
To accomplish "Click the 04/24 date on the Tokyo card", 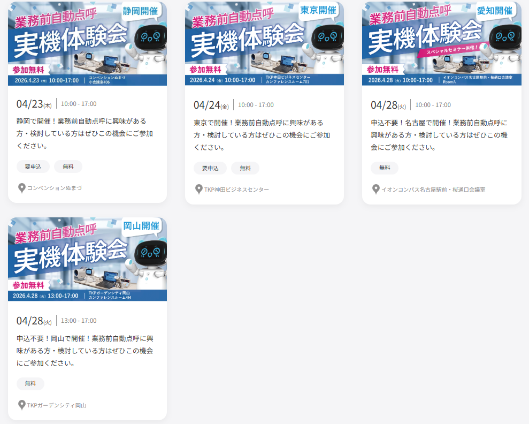I will pos(207,105).
